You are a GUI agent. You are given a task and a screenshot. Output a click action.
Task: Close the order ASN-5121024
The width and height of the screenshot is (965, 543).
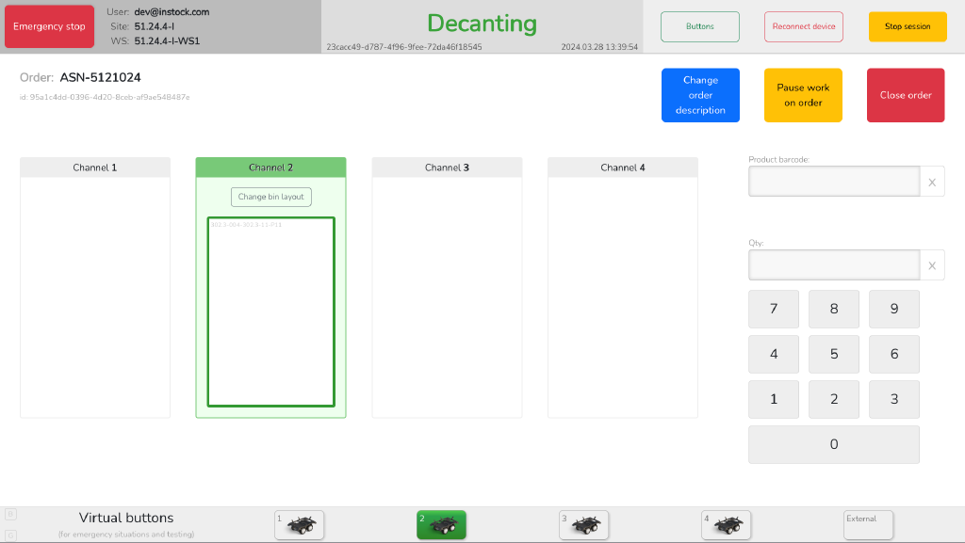[x=906, y=95]
